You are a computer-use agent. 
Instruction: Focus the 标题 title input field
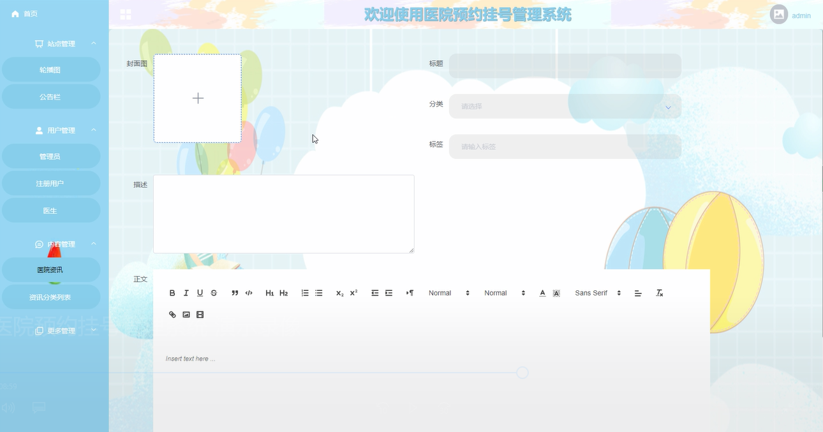point(565,66)
